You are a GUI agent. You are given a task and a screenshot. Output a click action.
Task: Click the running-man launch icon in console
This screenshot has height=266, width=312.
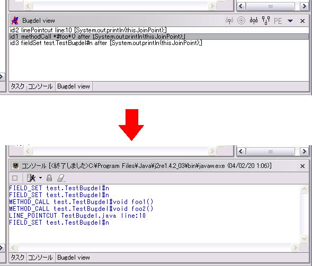coord(31,178)
